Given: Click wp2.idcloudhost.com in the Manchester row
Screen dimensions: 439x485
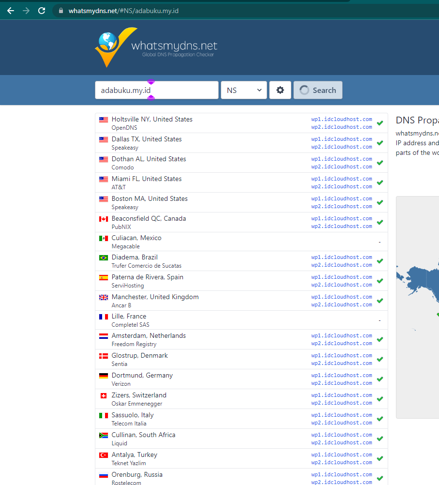Looking at the screenshot, I should tap(342, 304).
